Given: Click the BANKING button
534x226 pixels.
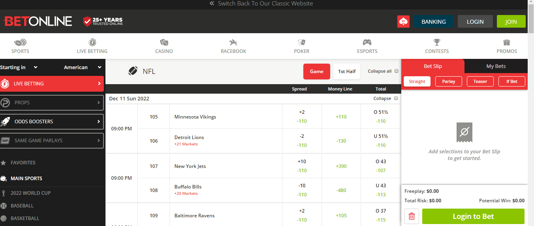Looking at the screenshot, I should (x=434, y=22).
